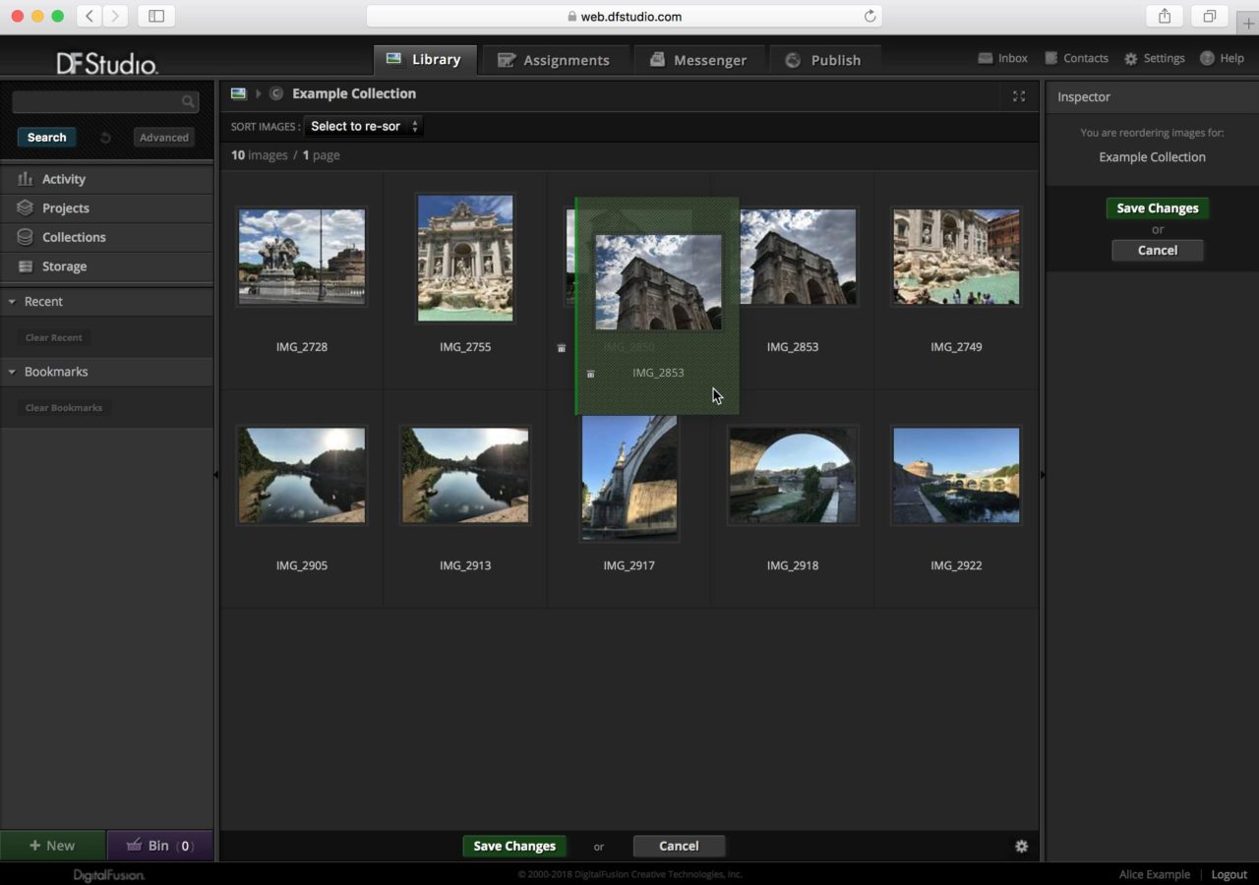The height and width of the screenshot is (885, 1259).
Task: Click the gear icon in the bottom toolbar
Action: (1021, 846)
